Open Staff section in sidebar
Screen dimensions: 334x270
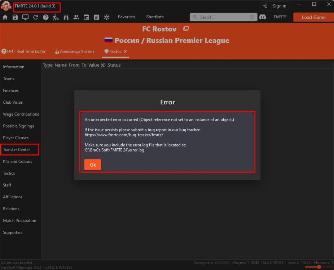(7, 185)
